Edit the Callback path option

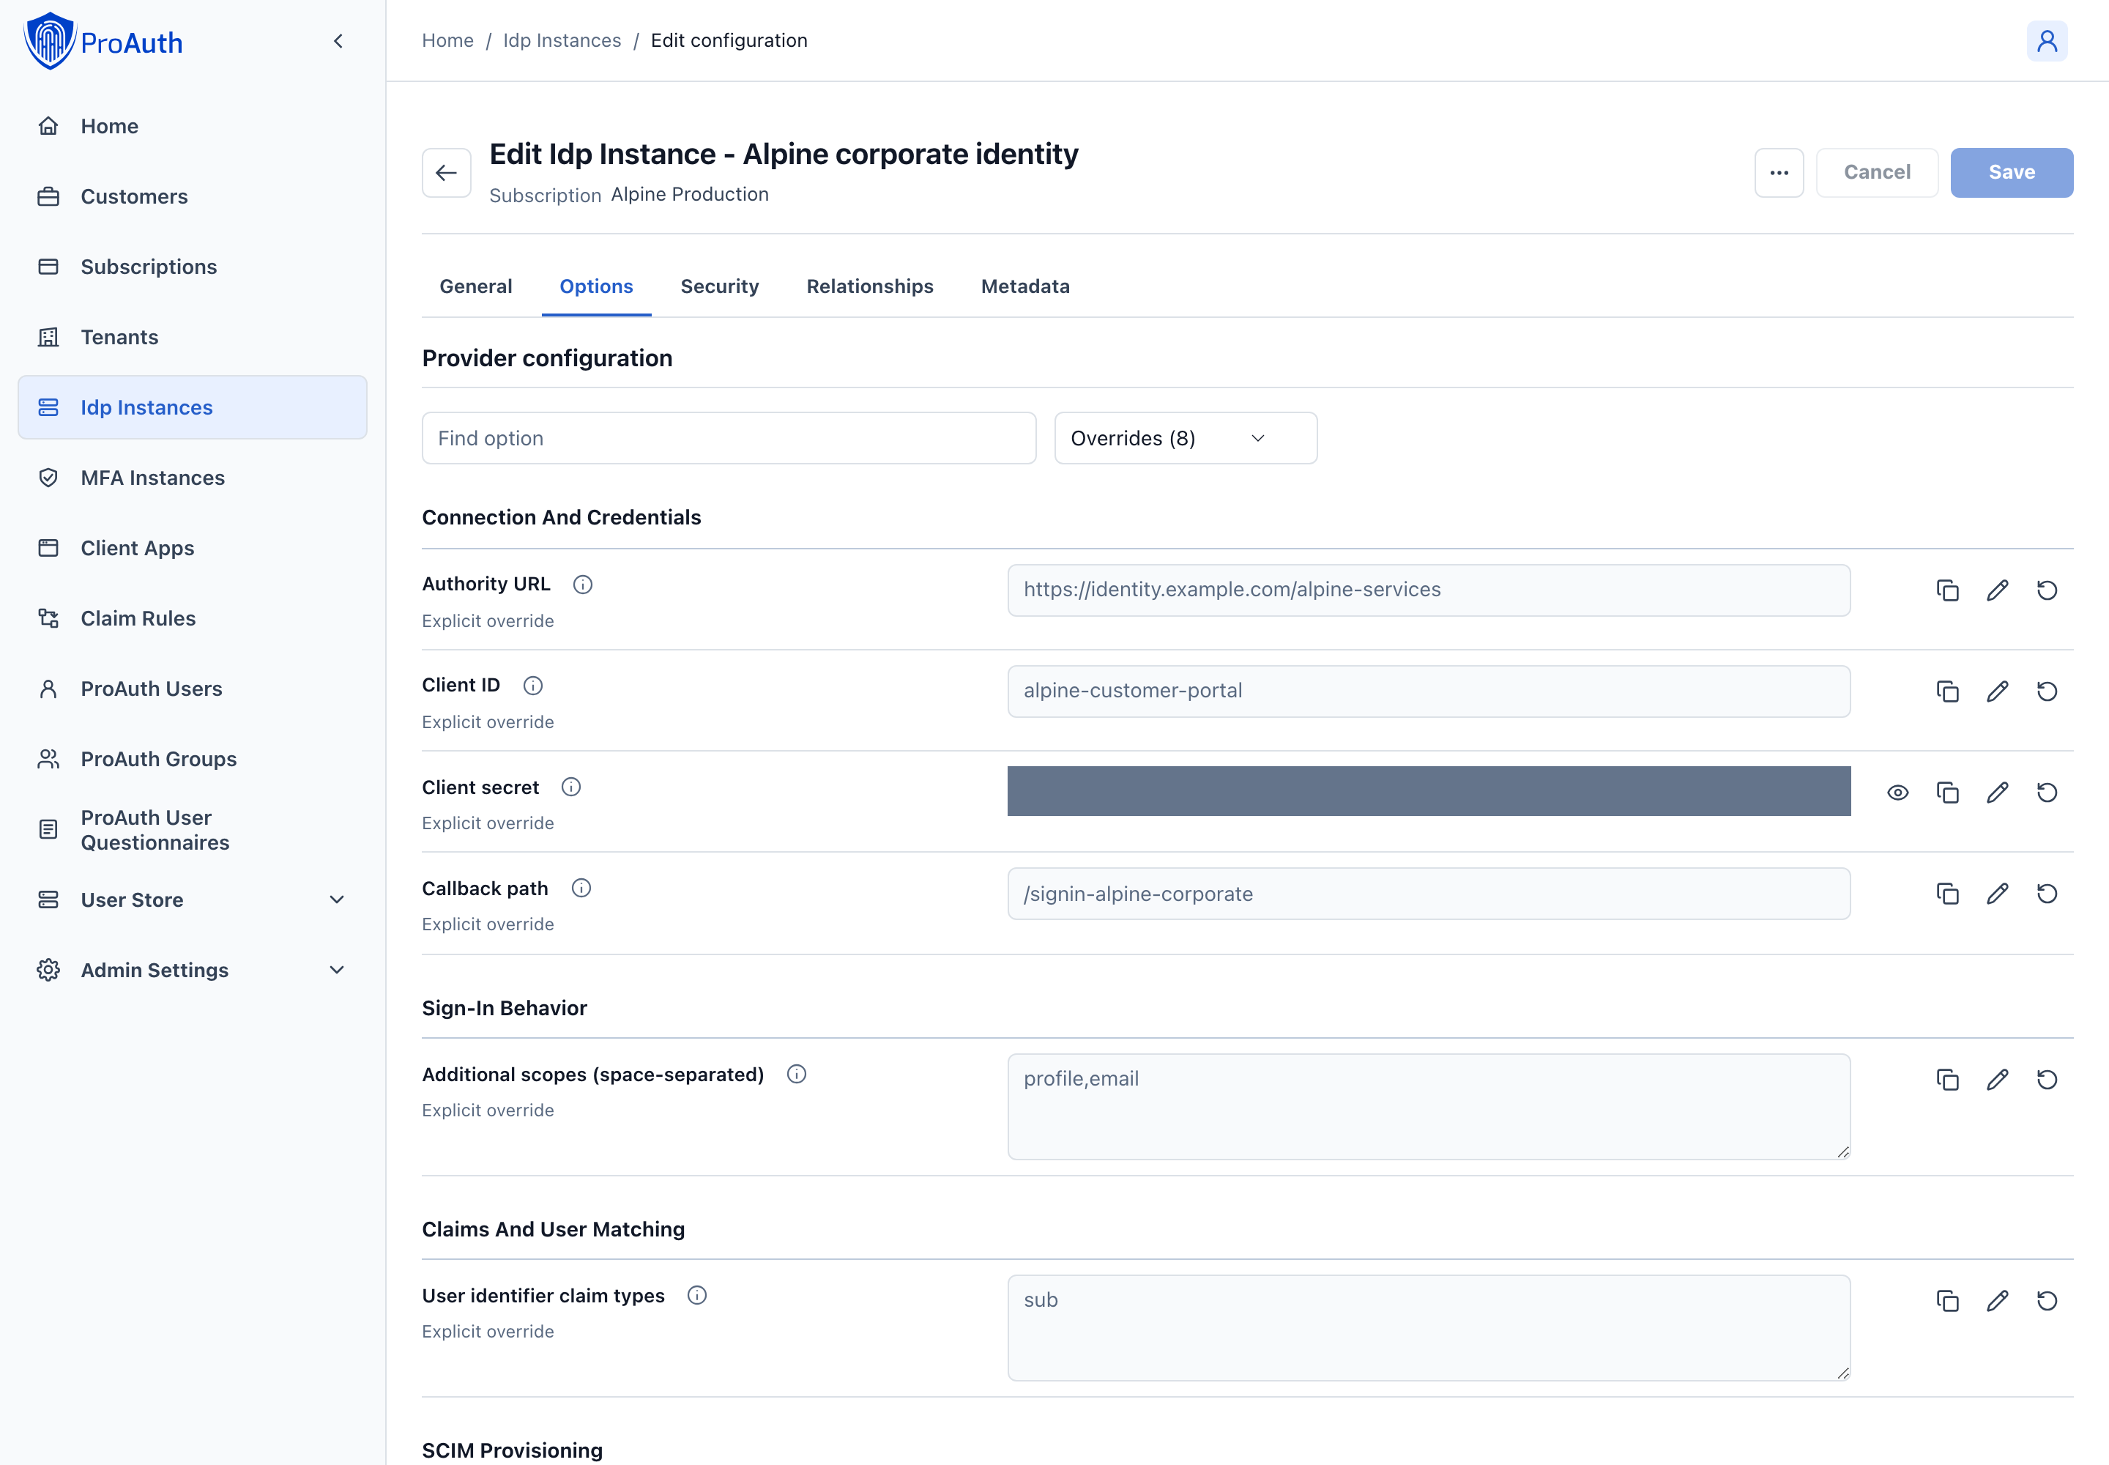pyautogui.click(x=1997, y=893)
